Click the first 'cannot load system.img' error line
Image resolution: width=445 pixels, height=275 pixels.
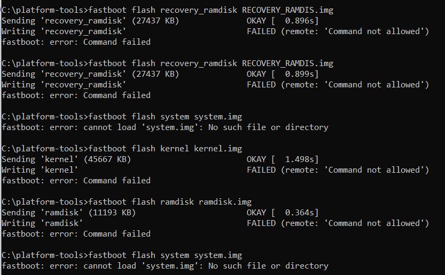pyautogui.click(x=165, y=127)
